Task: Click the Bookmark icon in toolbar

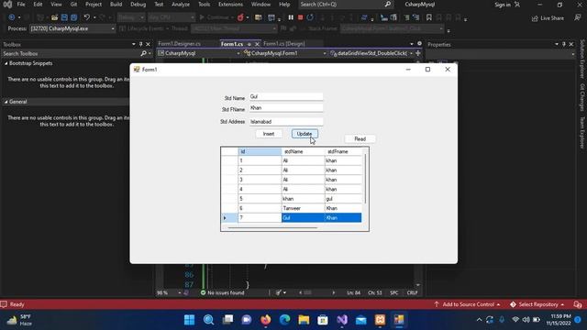Action: point(429,17)
